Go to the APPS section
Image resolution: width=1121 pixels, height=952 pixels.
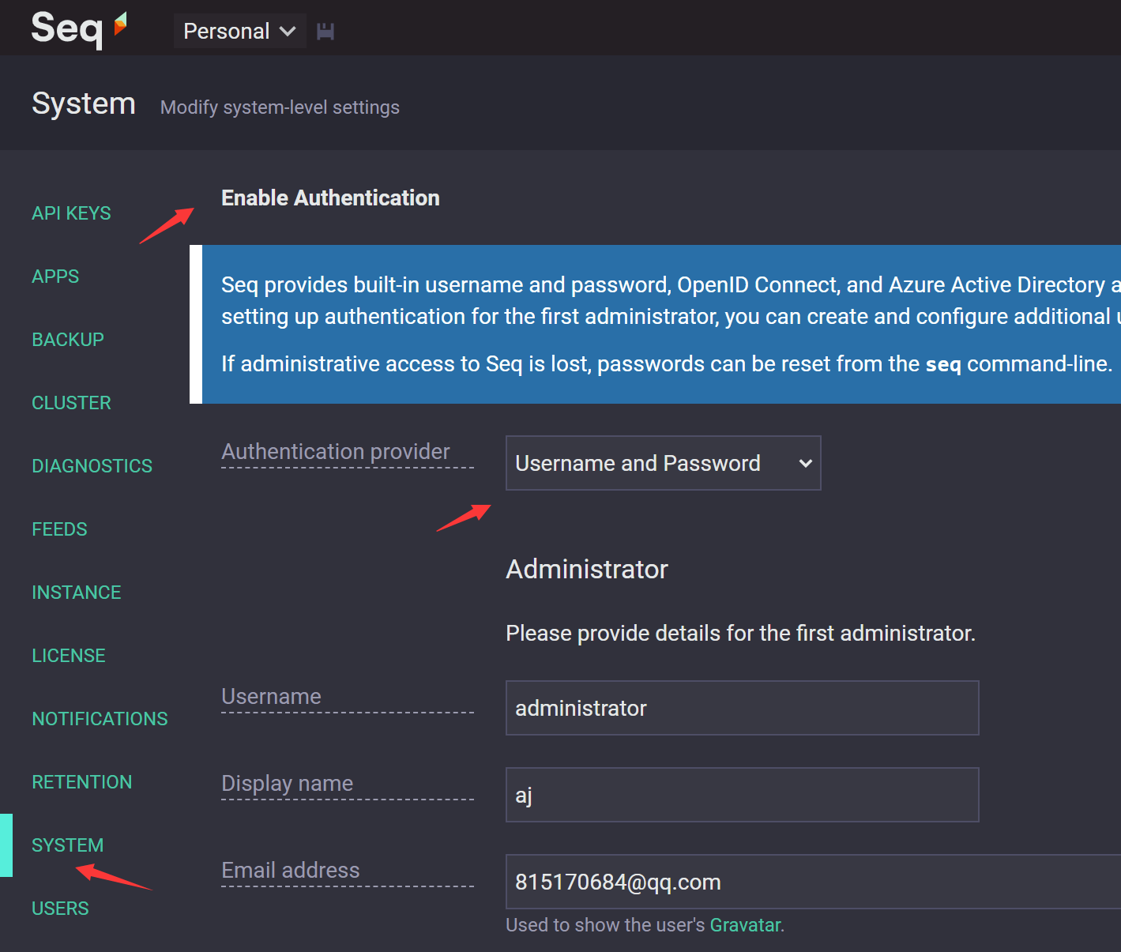click(55, 277)
